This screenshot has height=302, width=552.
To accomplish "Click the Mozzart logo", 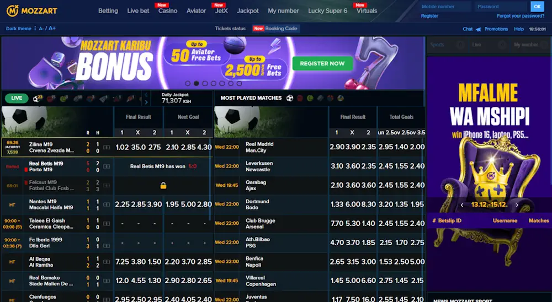I will (31, 11).
